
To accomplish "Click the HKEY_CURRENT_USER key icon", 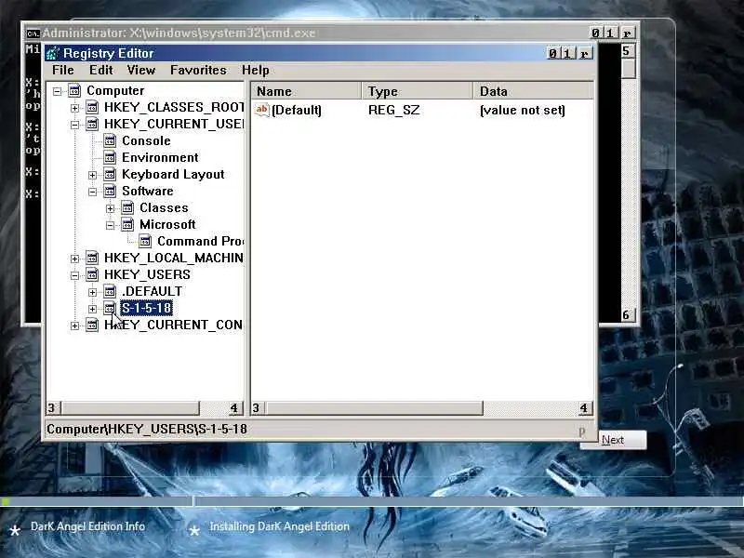I will [92, 124].
